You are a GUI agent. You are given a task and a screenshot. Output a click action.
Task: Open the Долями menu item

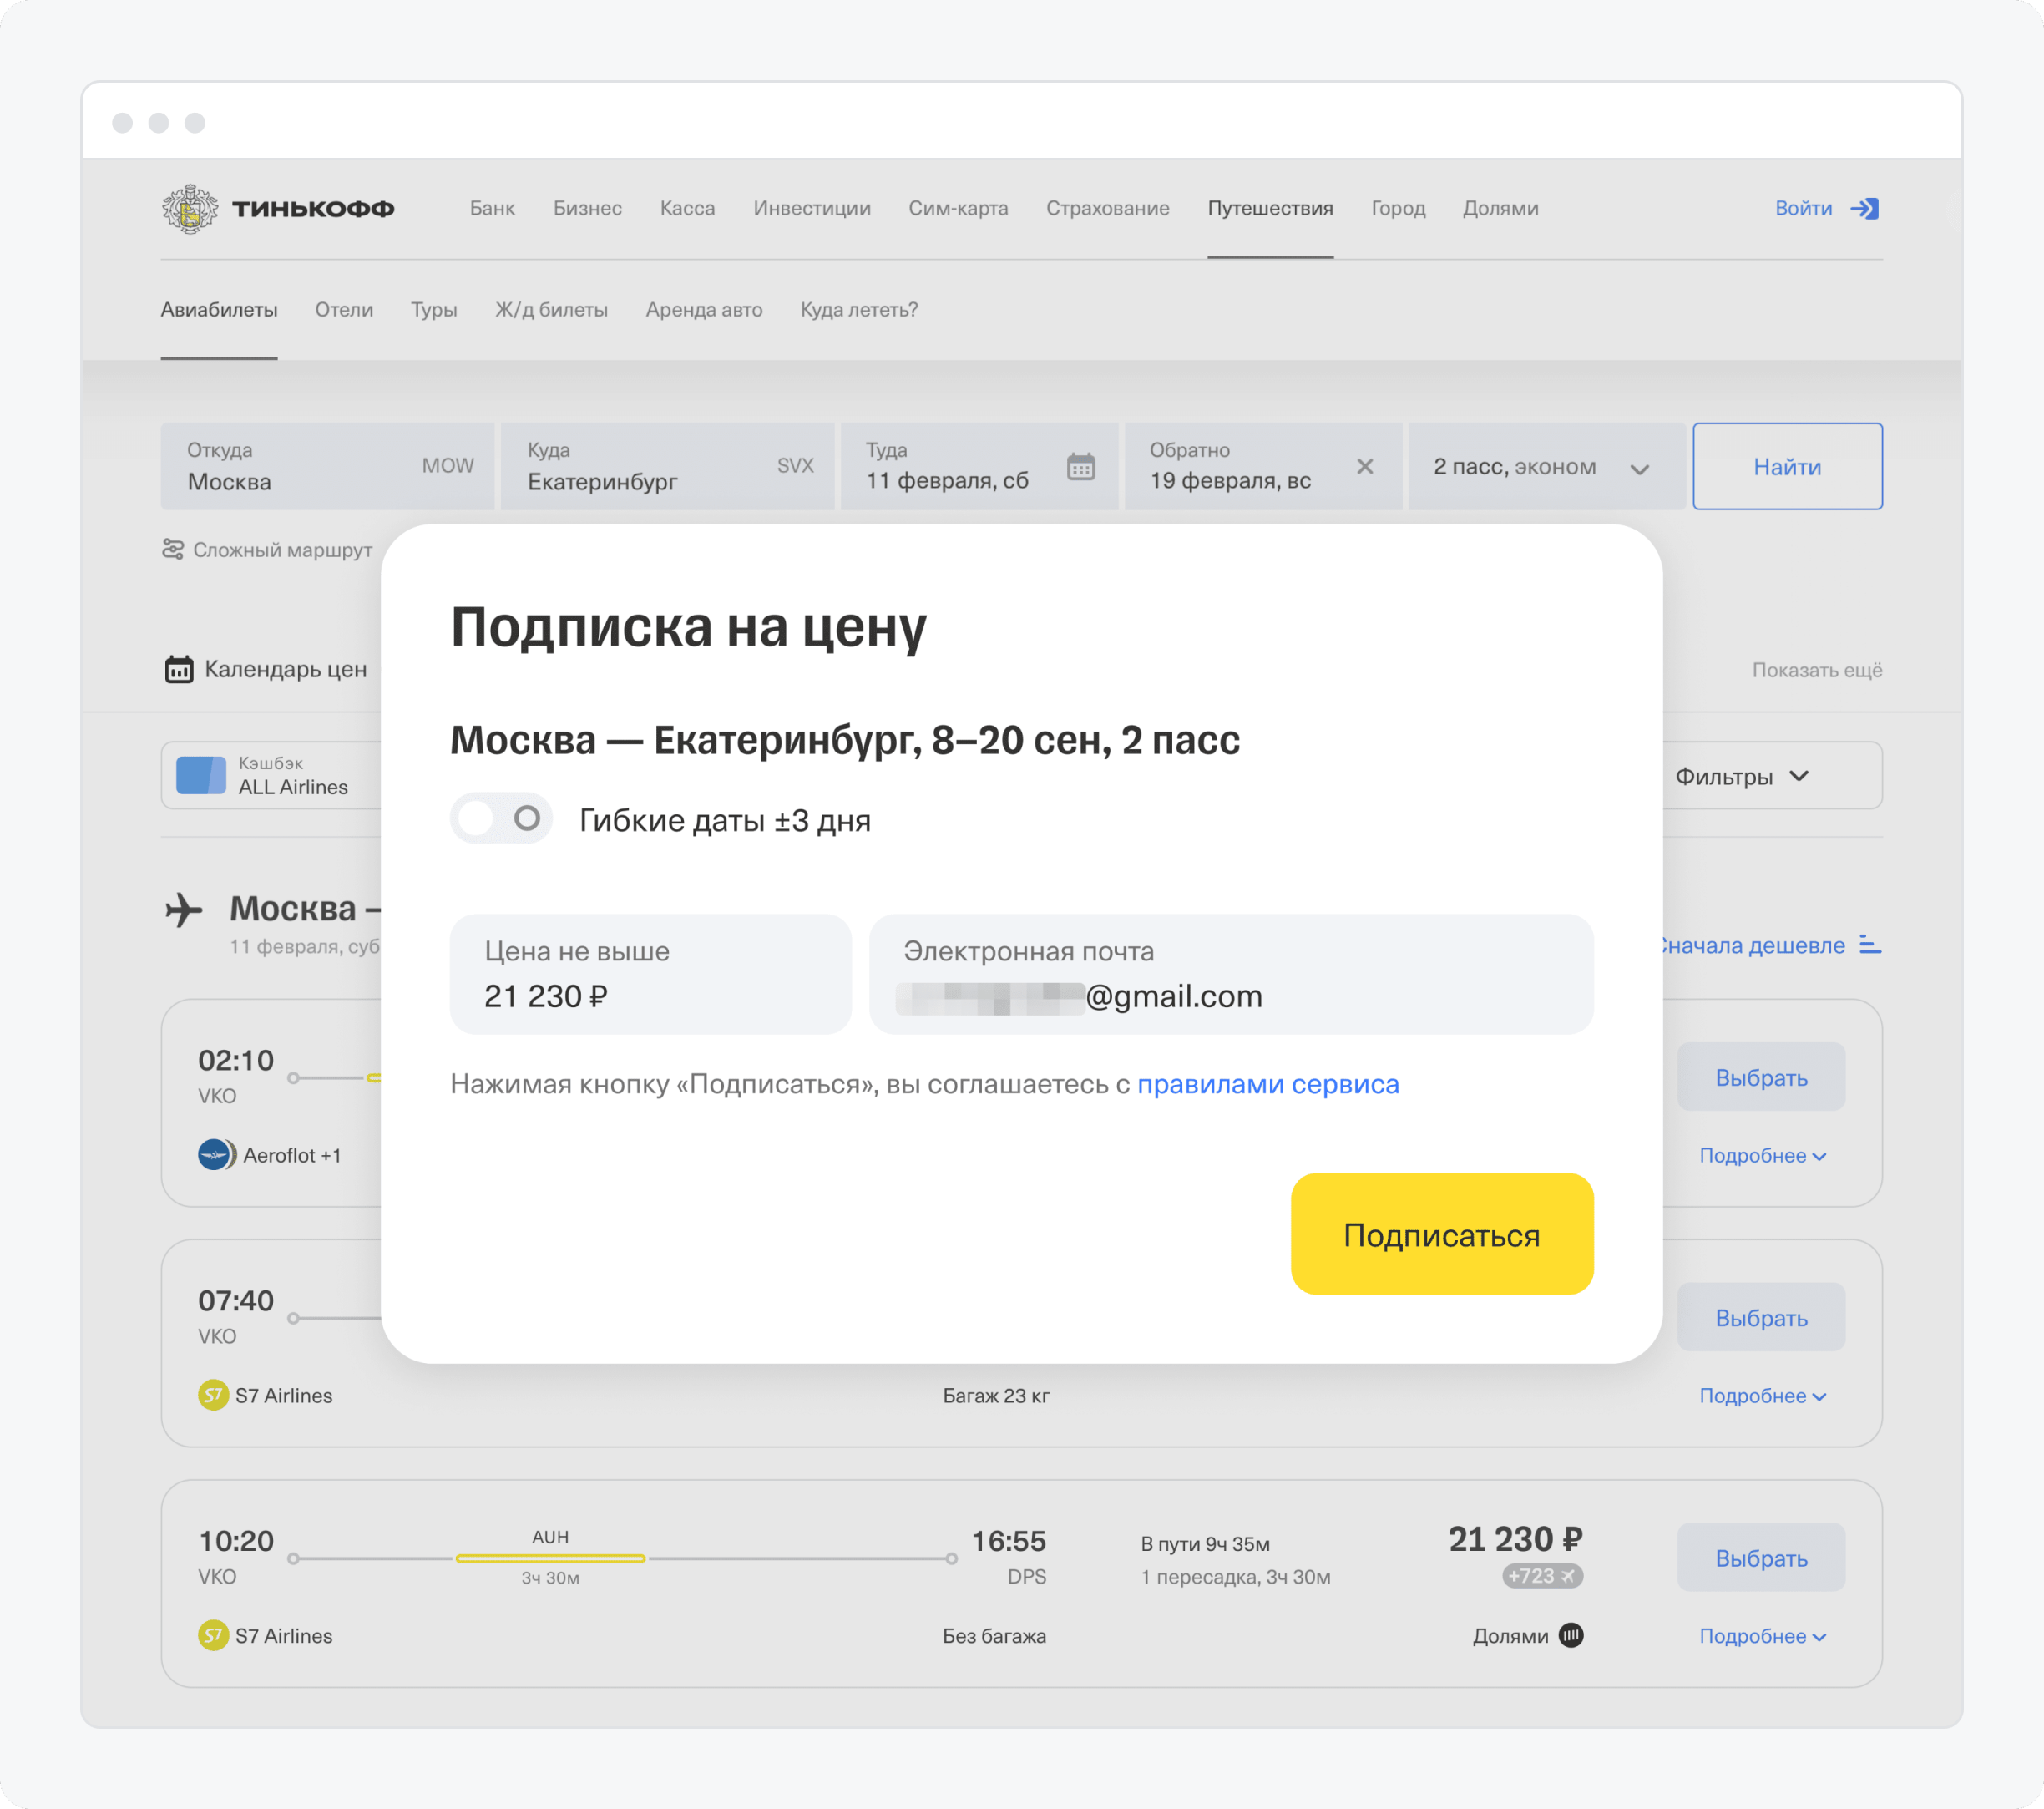point(1500,208)
